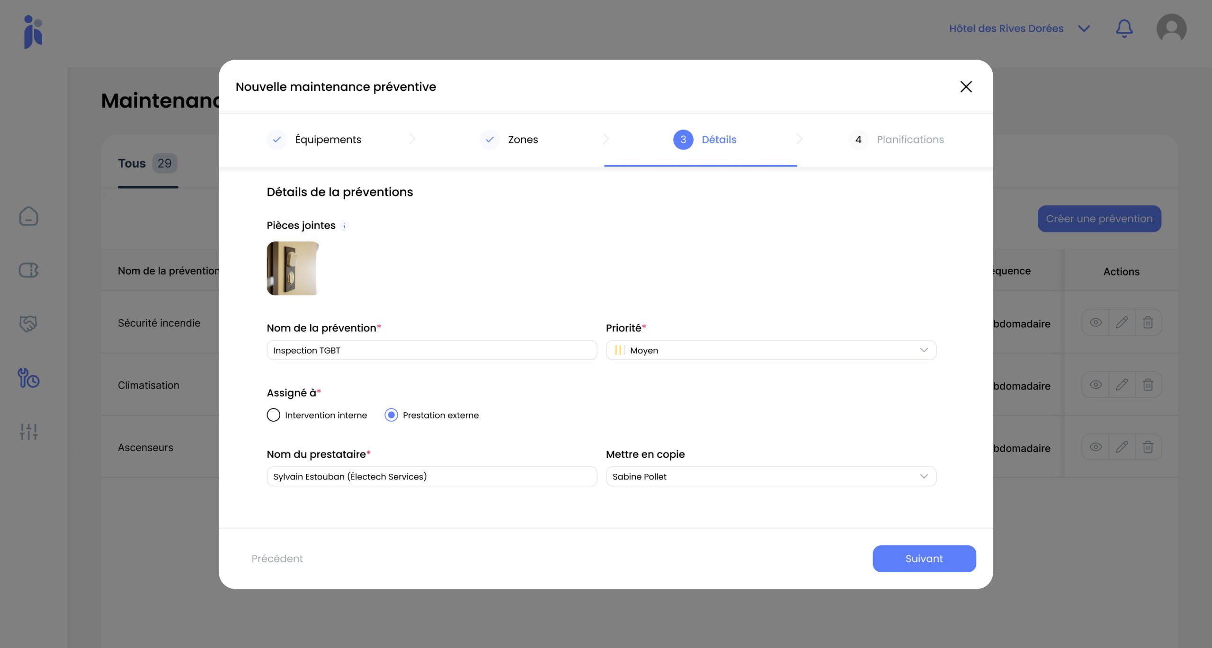1212x648 pixels.
Task: Select the Intervention interne radio button
Action: pyautogui.click(x=274, y=415)
